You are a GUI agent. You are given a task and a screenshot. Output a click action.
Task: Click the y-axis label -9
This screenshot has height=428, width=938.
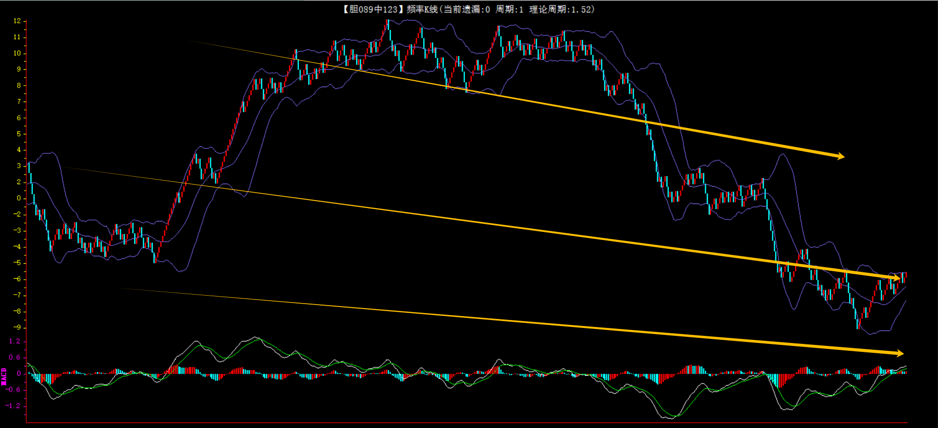click(x=17, y=327)
